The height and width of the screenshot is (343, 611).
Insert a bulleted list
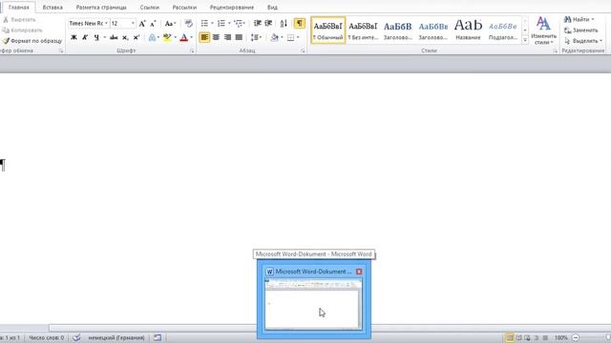tap(204, 24)
